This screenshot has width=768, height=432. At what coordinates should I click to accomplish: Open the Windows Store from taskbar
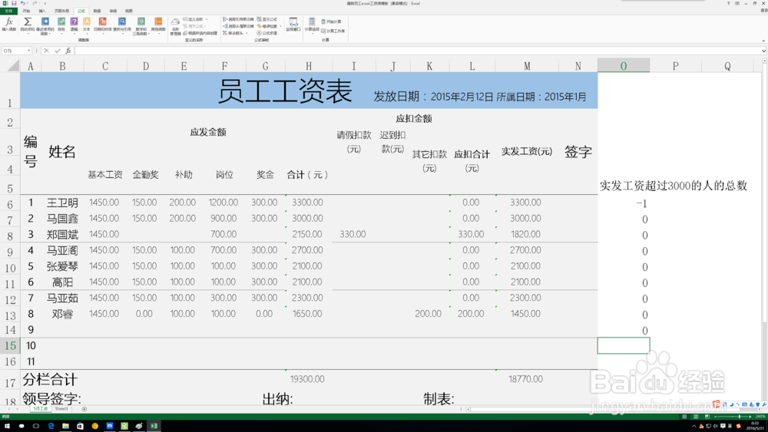[80, 426]
